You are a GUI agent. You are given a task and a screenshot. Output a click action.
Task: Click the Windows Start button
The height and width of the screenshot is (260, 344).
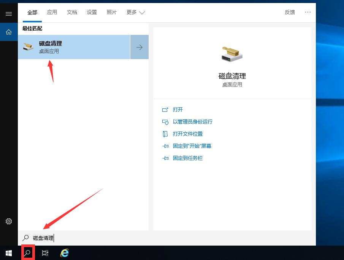click(x=8, y=252)
